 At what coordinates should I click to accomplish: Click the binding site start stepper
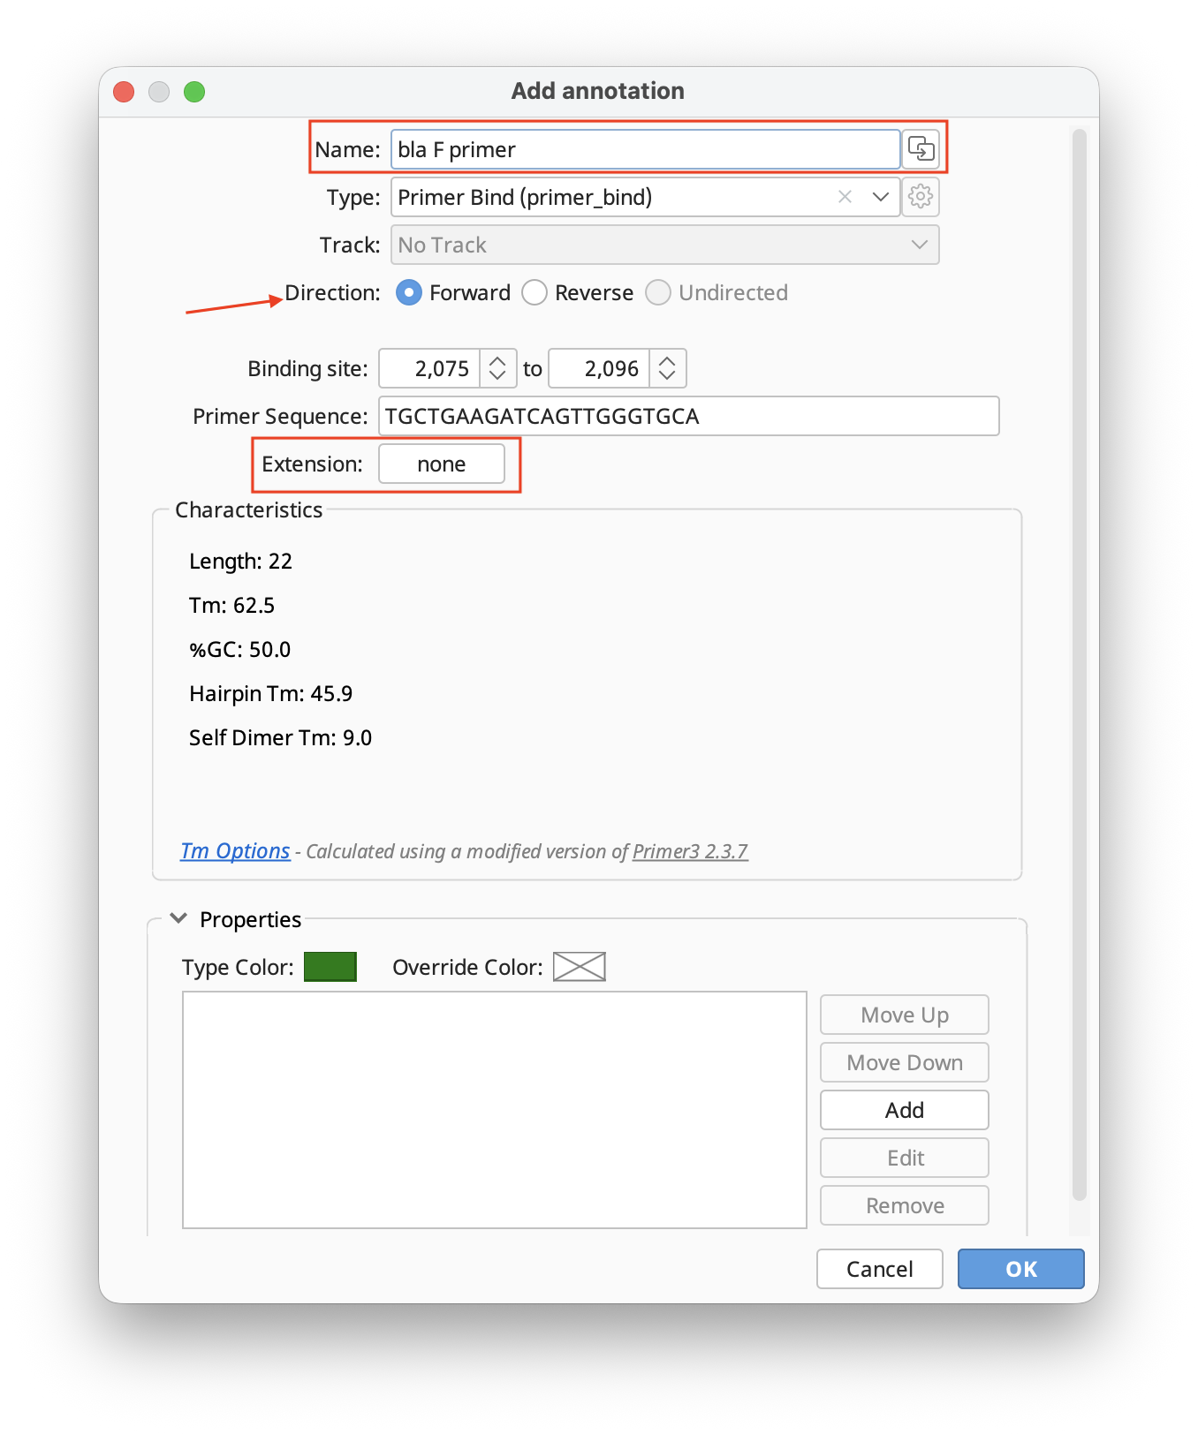tap(497, 368)
